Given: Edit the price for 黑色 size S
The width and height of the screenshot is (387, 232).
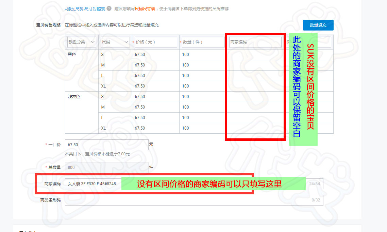Looking at the screenshot, I should (x=155, y=55).
